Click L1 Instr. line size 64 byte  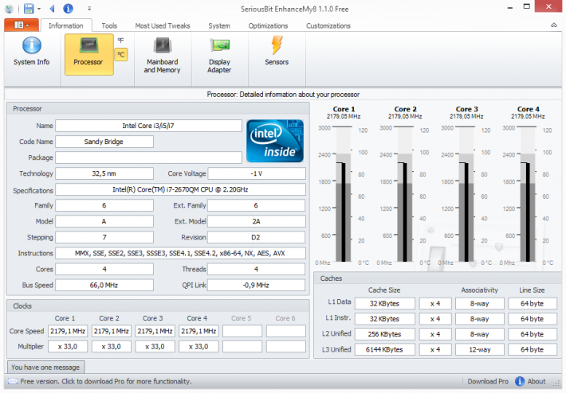coord(532,319)
